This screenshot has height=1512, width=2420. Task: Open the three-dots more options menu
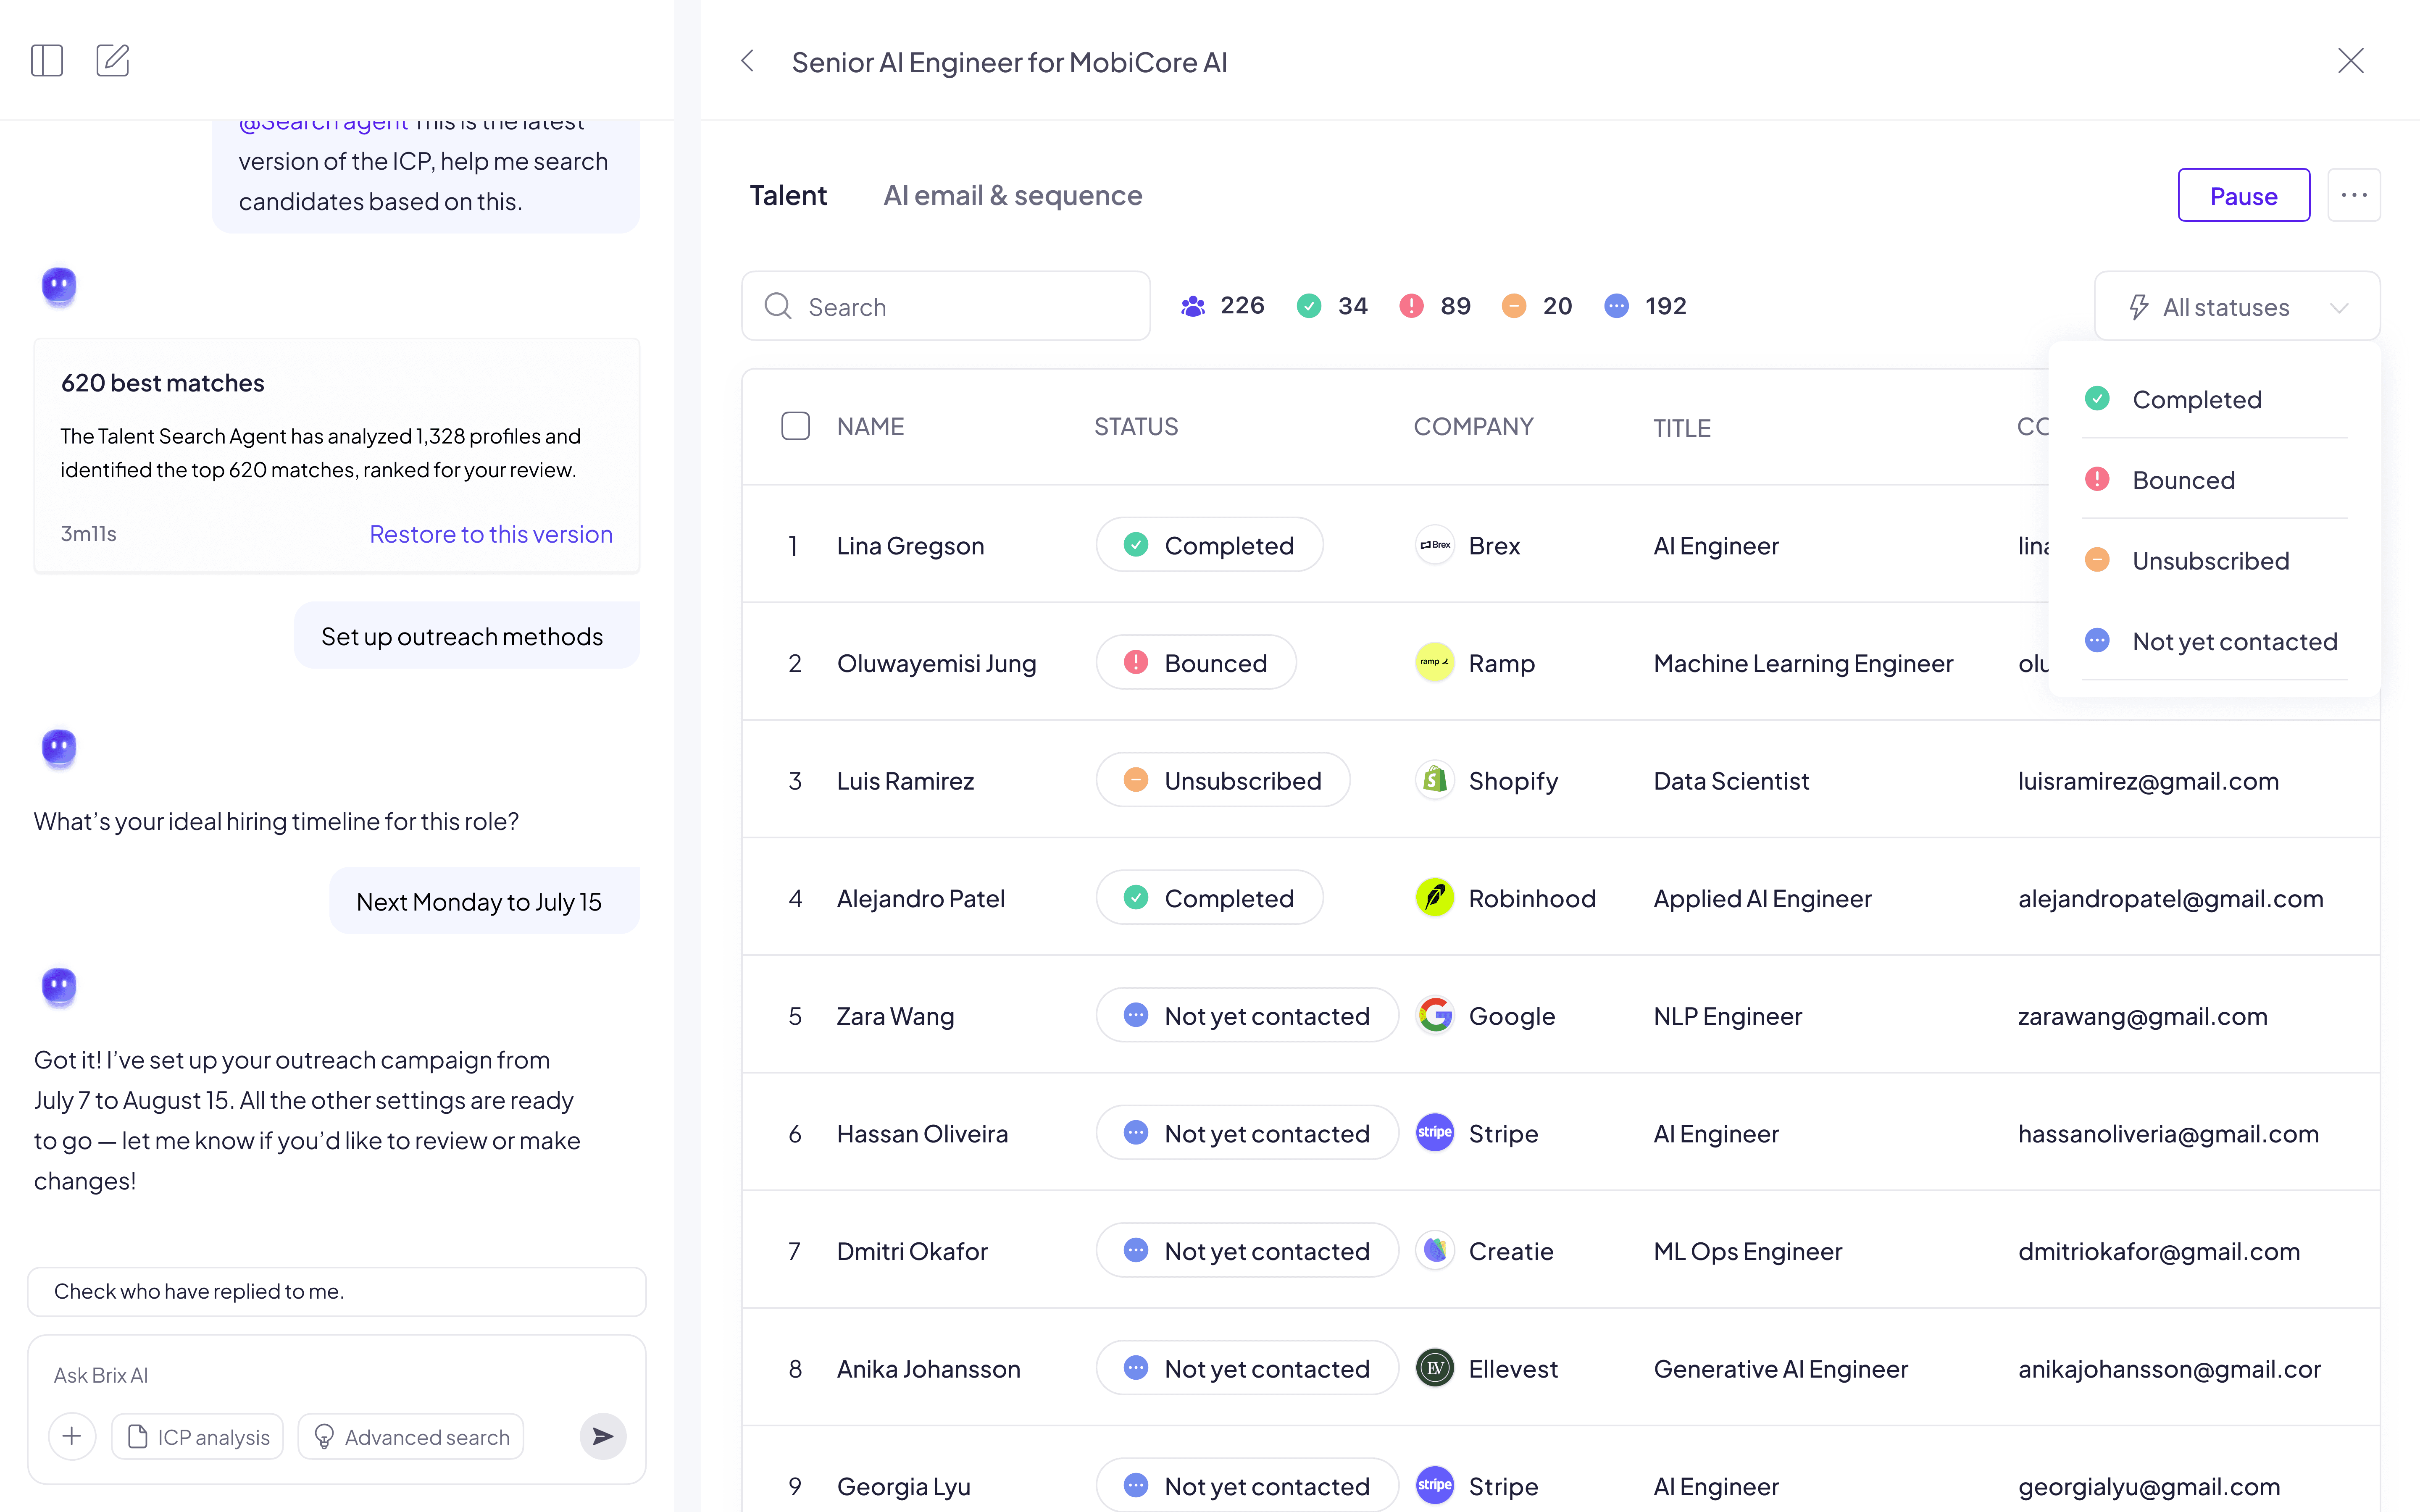pos(2353,195)
